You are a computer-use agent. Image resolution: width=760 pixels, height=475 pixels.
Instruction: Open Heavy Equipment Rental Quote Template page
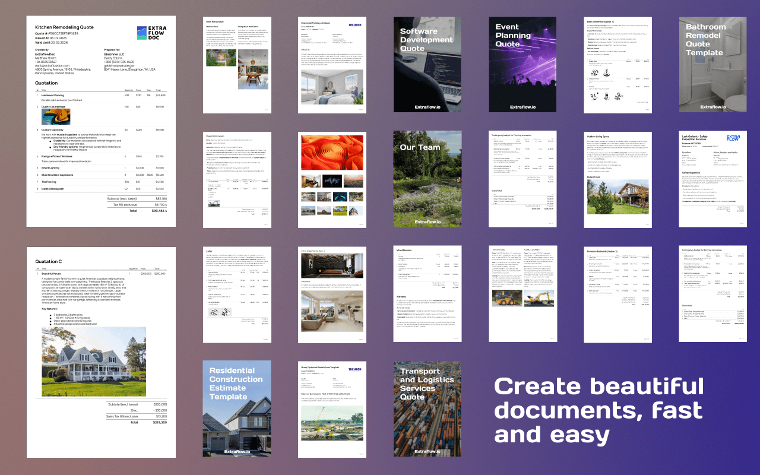point(332,408)
